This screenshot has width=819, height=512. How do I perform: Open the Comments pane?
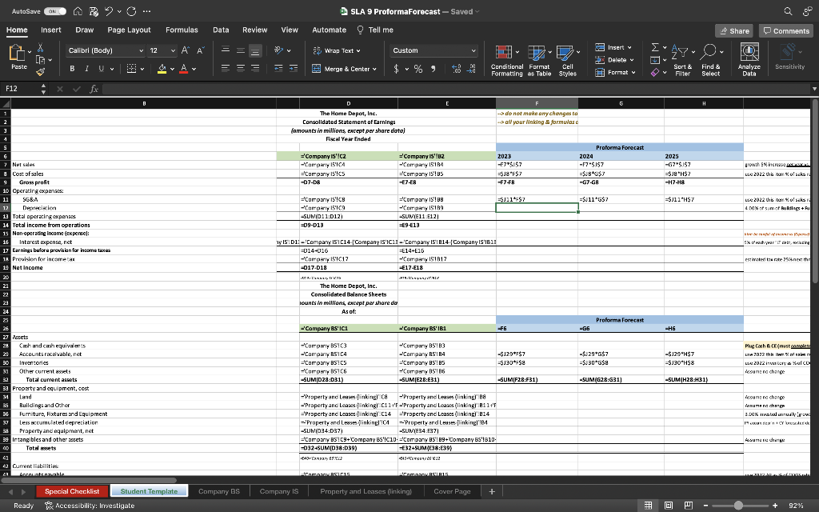point(786,31)
